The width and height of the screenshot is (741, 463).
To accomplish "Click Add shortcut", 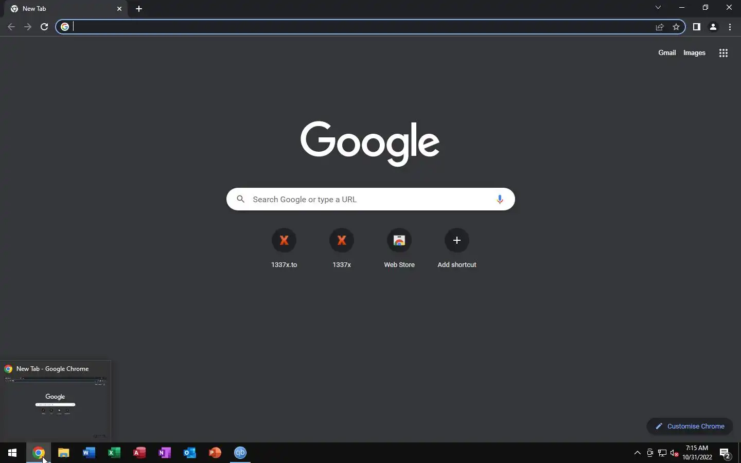I will coord(457,248).
